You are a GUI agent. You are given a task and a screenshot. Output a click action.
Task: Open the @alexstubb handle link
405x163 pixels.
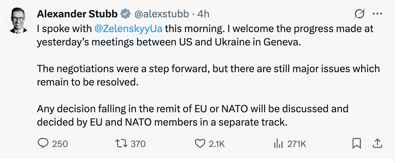161,14
